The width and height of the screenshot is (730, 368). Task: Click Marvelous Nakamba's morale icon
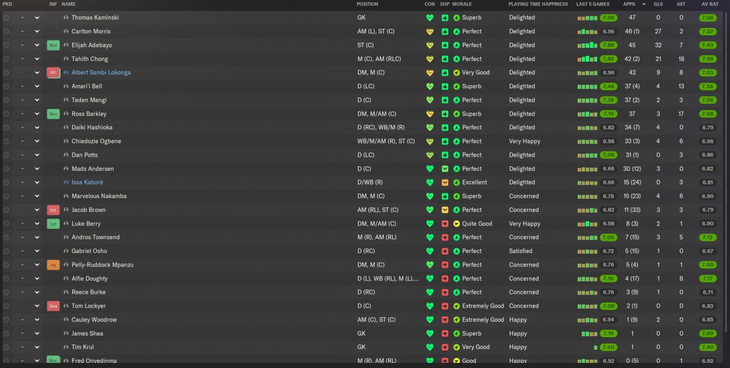(456, 196)
